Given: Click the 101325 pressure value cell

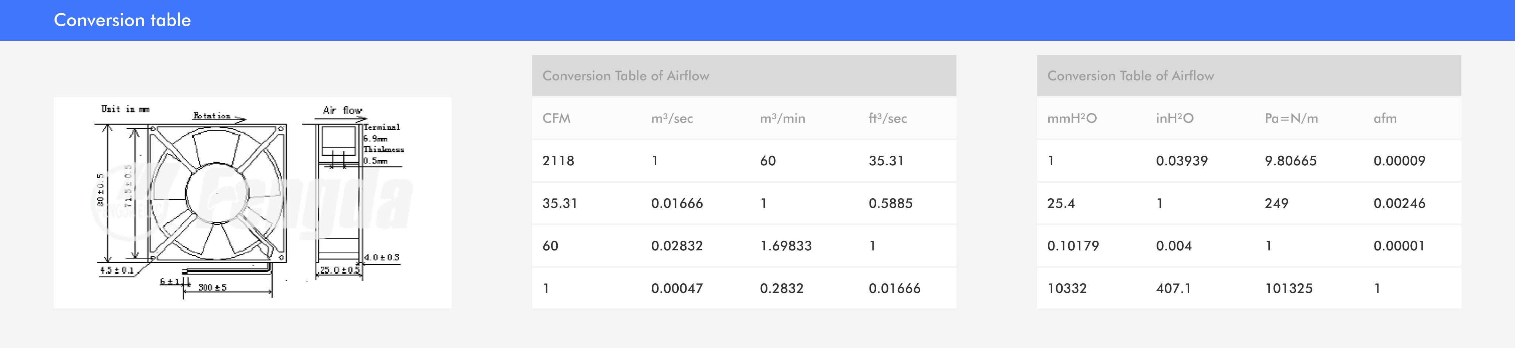Looking at the screenshot, I should pos(1289,288).
